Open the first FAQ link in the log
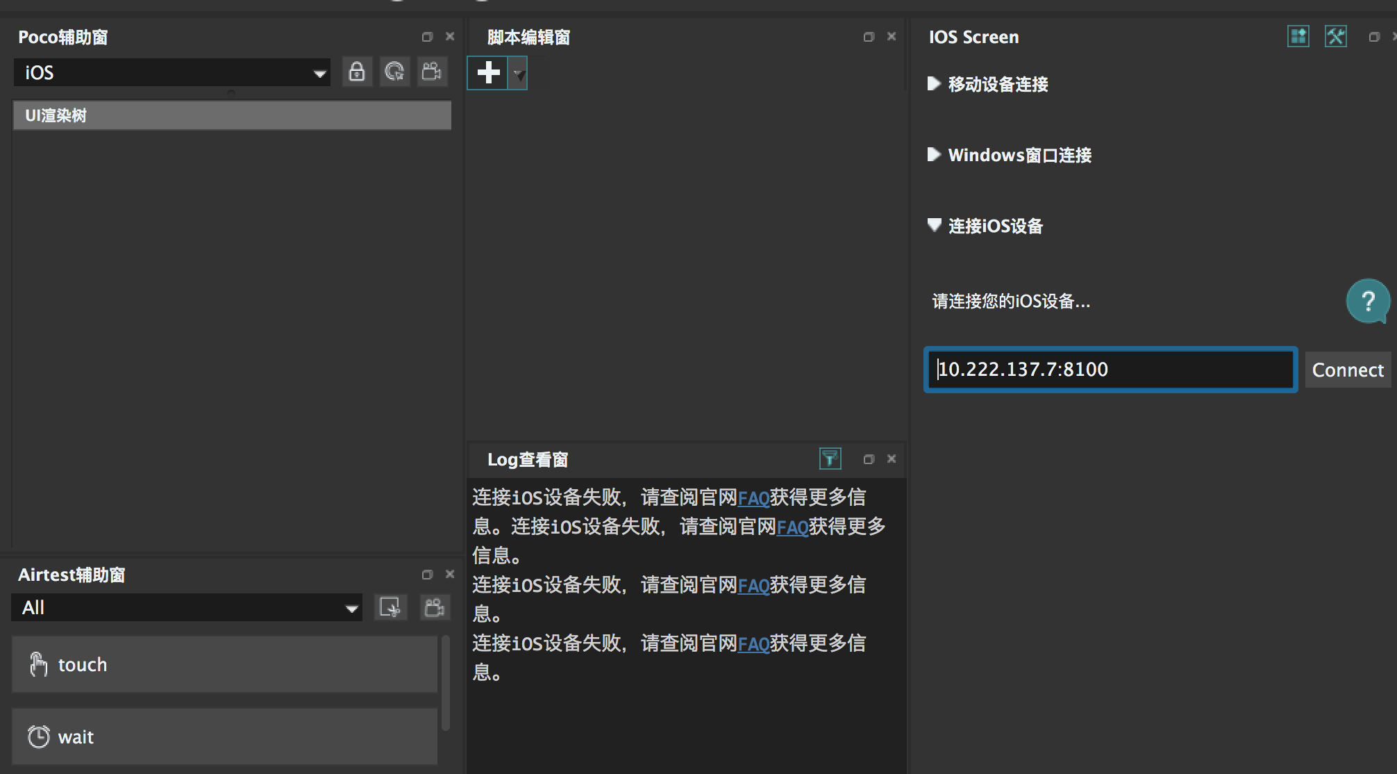The width and height of the screenshot is (1397, 774). pos(753,498)
